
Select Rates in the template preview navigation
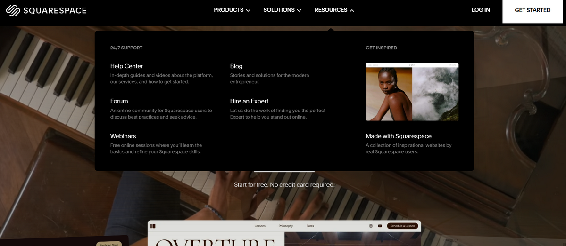(310, 226)
